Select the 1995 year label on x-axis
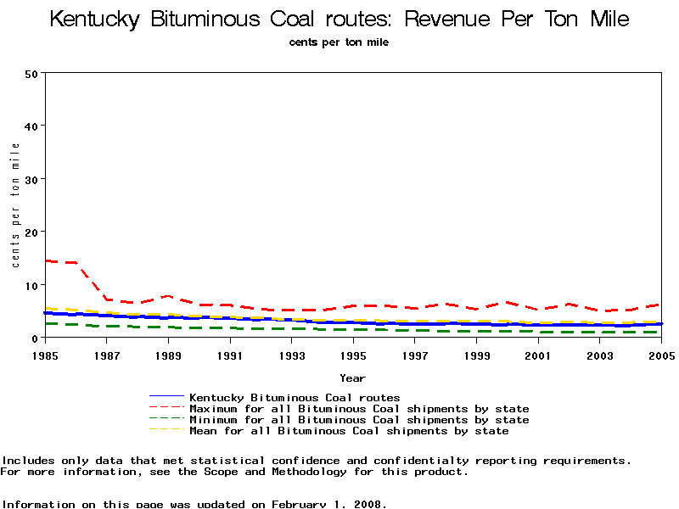This screenshot has width=679, height=509. [x=353, y=355]
